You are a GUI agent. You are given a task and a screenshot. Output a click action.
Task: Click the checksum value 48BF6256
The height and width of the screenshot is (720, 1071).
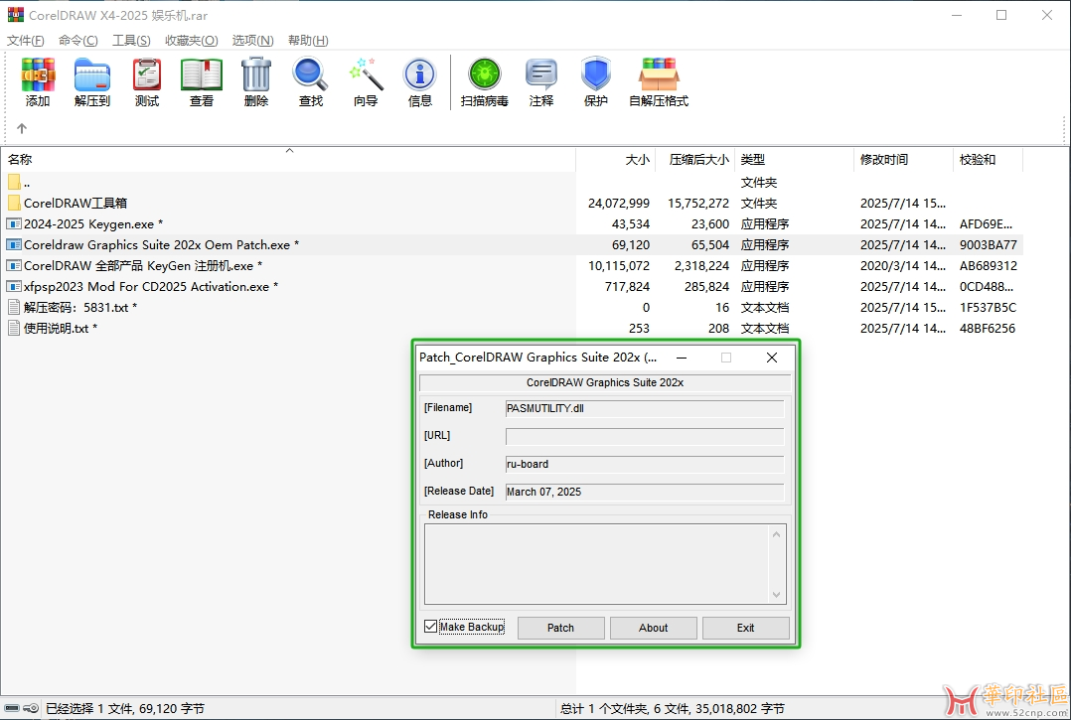click(x=987, y=329)
